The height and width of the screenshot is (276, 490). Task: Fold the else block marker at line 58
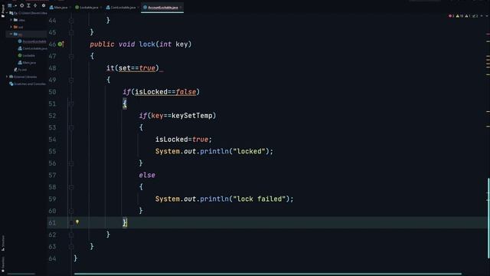71,187
